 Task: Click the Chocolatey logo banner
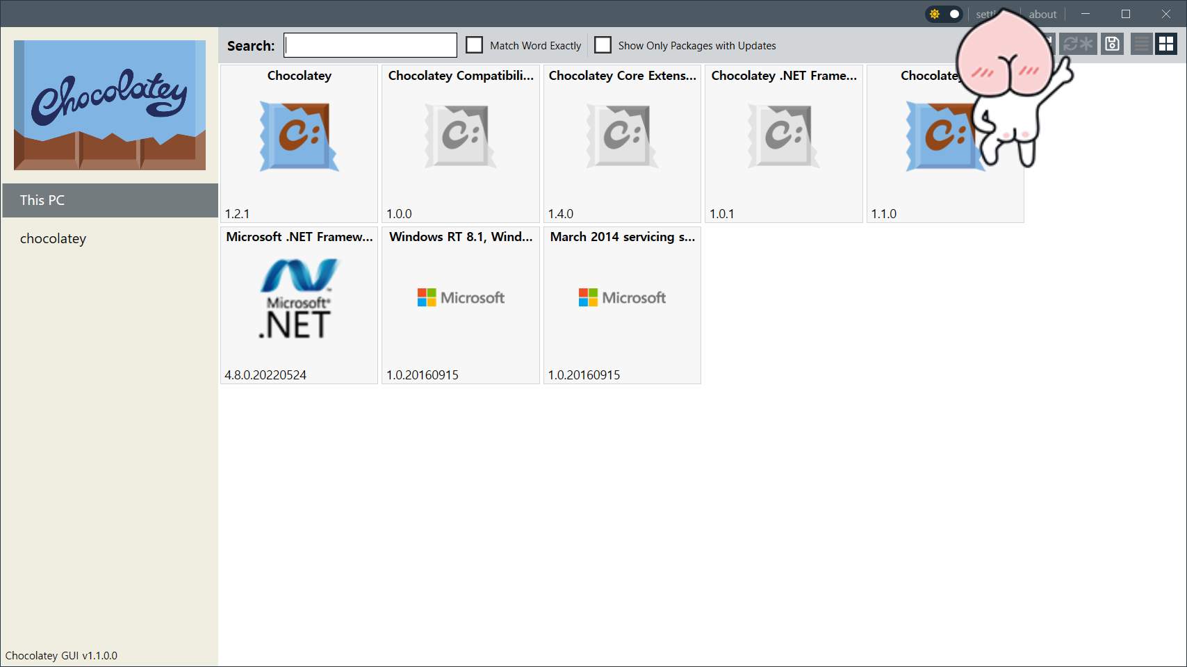(x=110, y=105)
